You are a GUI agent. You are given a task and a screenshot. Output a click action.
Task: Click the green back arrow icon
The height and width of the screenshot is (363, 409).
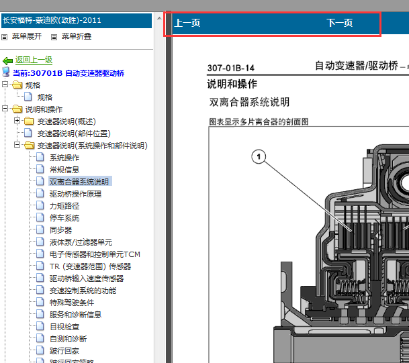(x=7, y=60)
